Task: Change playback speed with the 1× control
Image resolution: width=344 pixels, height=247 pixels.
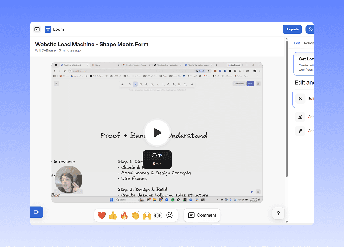Action: [x=157, y=155]
